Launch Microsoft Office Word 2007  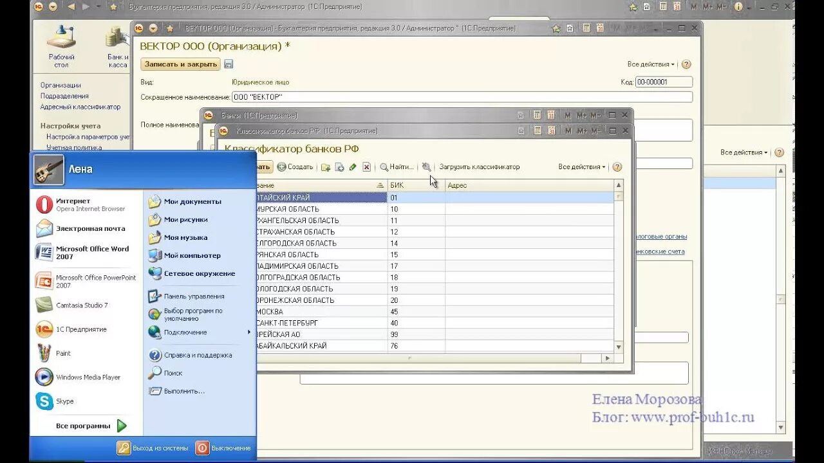click(x=81, y=252)
